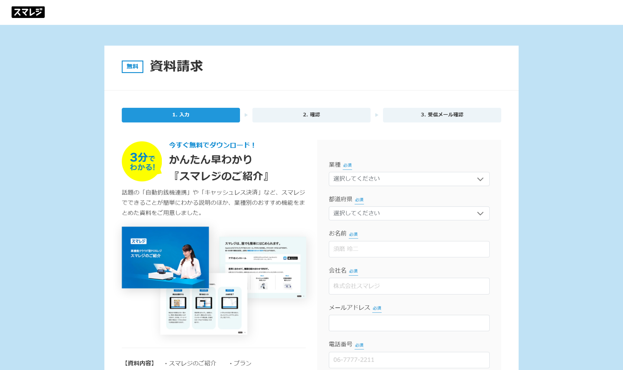Select step tab 3. 受信メール確認
The image size is (623, 370).
coord(442,115)
